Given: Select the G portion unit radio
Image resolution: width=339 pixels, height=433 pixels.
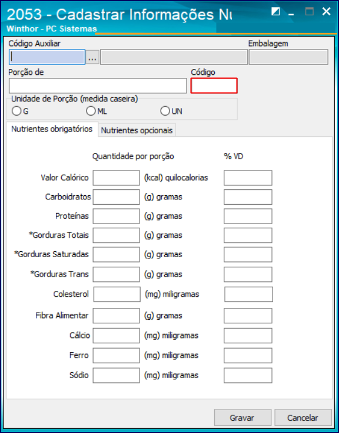Looking at the screenshot, I should coord(16,111).
